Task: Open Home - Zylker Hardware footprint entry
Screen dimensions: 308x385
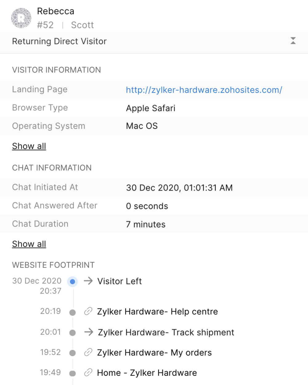Action: click(147, 373)
